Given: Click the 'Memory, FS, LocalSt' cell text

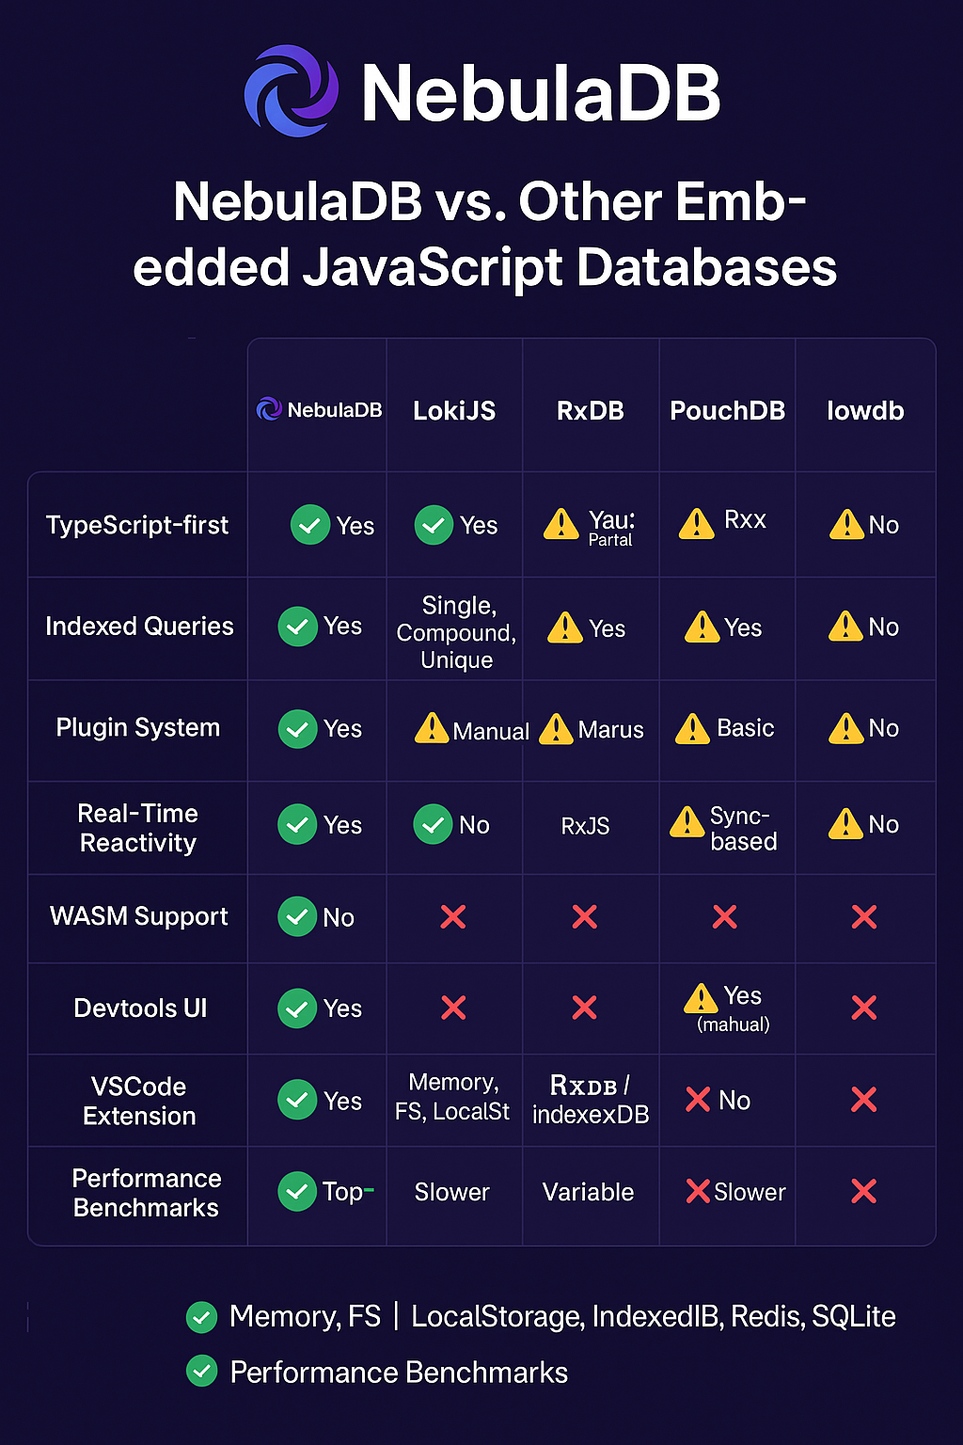Looking at the screenshot, I should point(452,1097).
